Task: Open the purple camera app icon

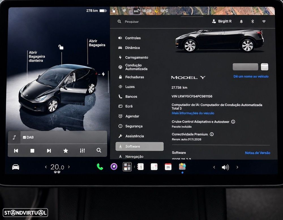Action: (114, 167)
